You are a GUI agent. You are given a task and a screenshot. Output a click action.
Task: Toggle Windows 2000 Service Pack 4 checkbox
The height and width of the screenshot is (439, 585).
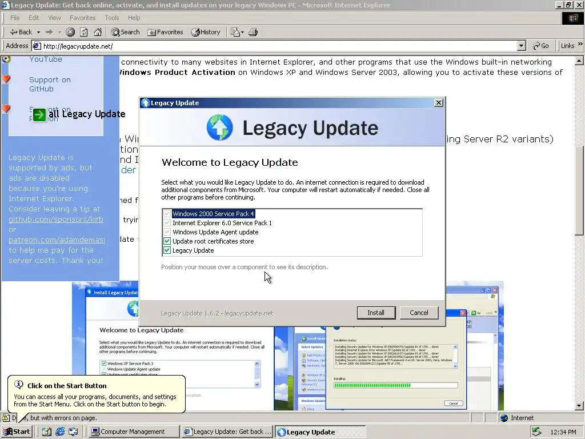[x=167, y=214]
